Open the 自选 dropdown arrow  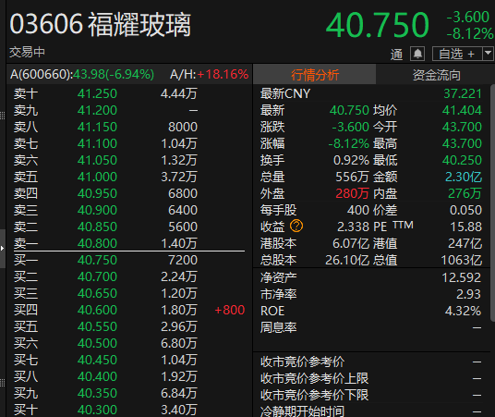(488, 54)
